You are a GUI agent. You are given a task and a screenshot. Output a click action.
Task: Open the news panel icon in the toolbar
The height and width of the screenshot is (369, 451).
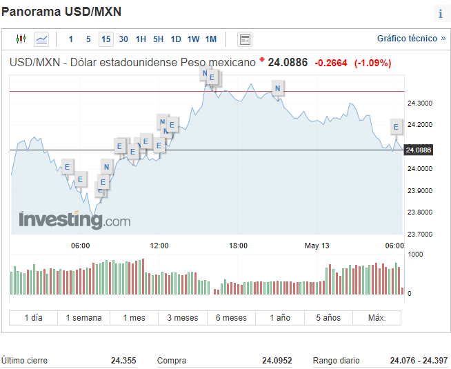point(245,39)
